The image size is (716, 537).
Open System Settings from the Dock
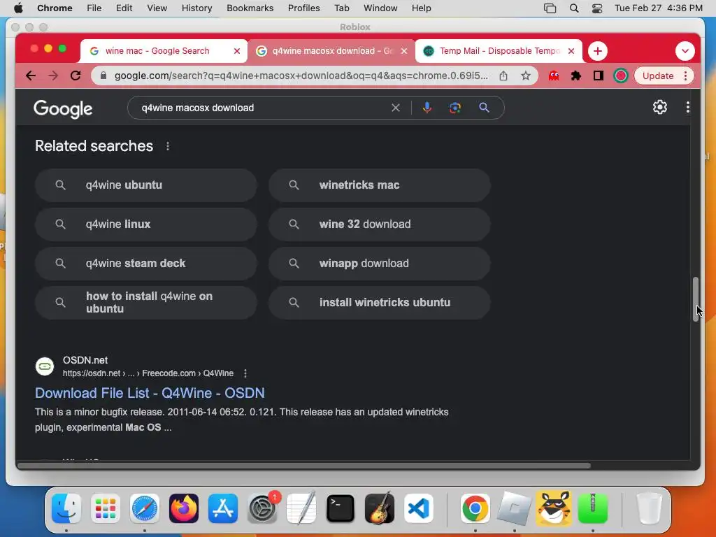(x=262, y=508)
